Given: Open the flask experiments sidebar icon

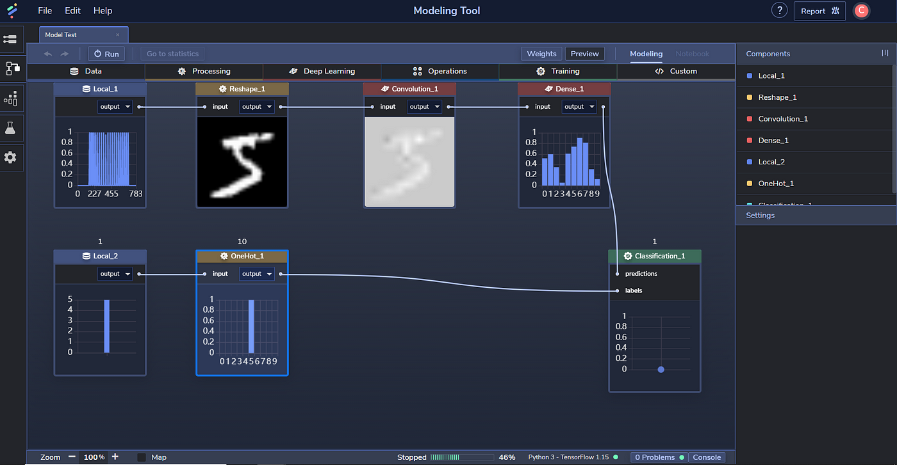Looking at the screenshot, I should pyautogui.click(x=11, y=128).
